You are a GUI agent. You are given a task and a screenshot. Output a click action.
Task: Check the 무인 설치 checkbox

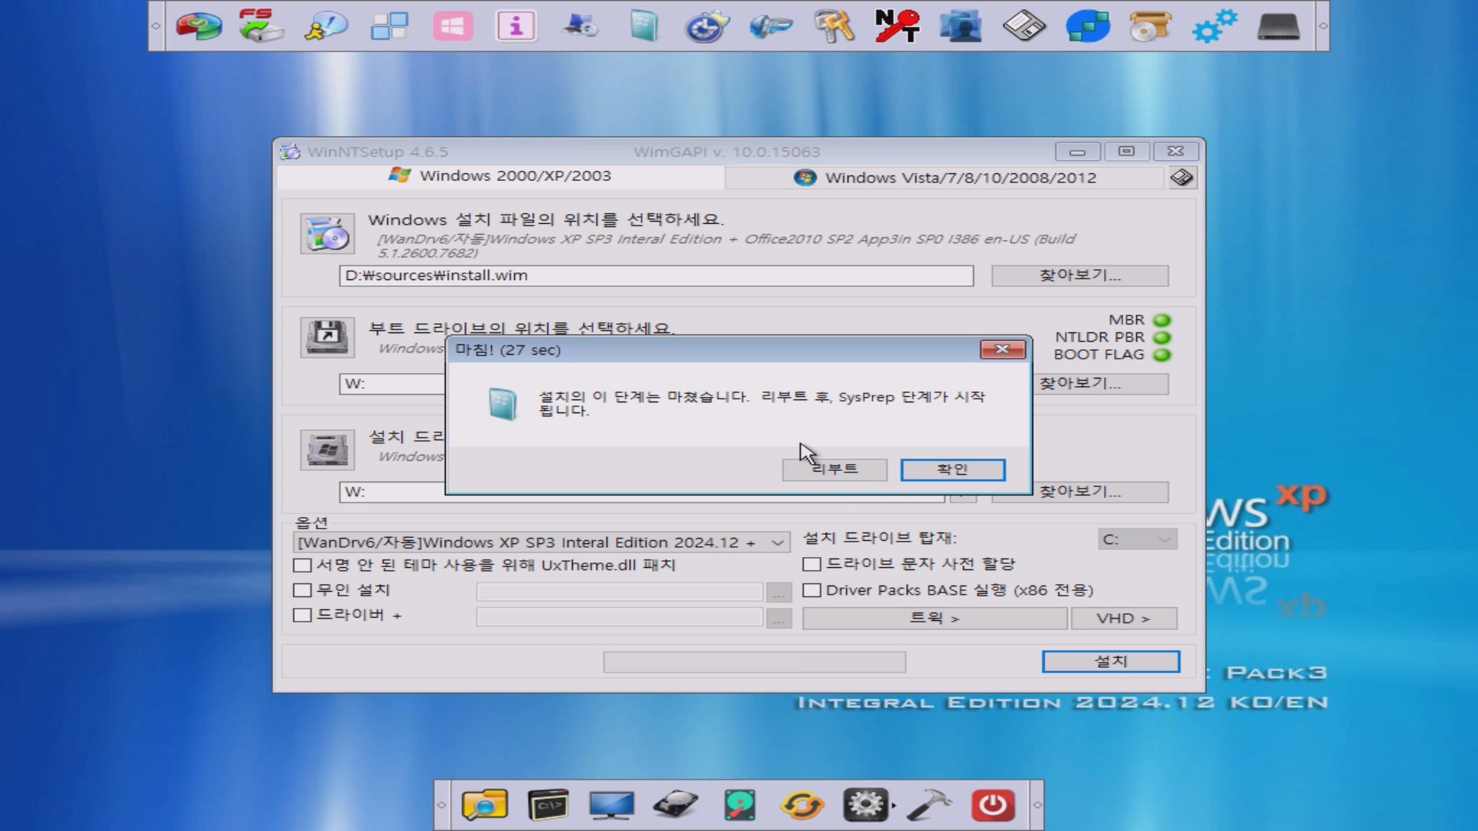point(303,590)
